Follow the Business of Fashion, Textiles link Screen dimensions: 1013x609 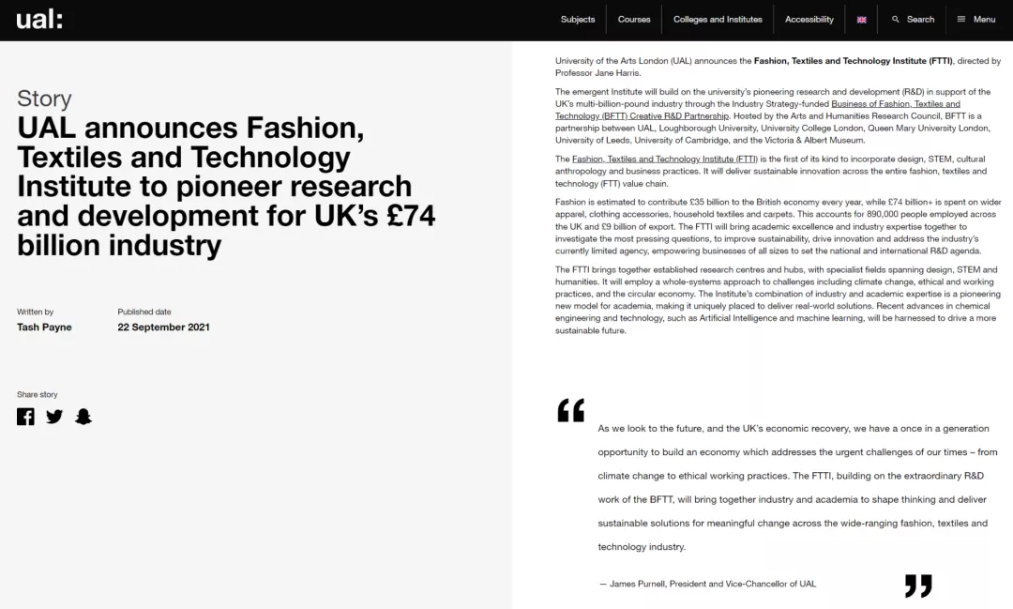coord(896,103)
